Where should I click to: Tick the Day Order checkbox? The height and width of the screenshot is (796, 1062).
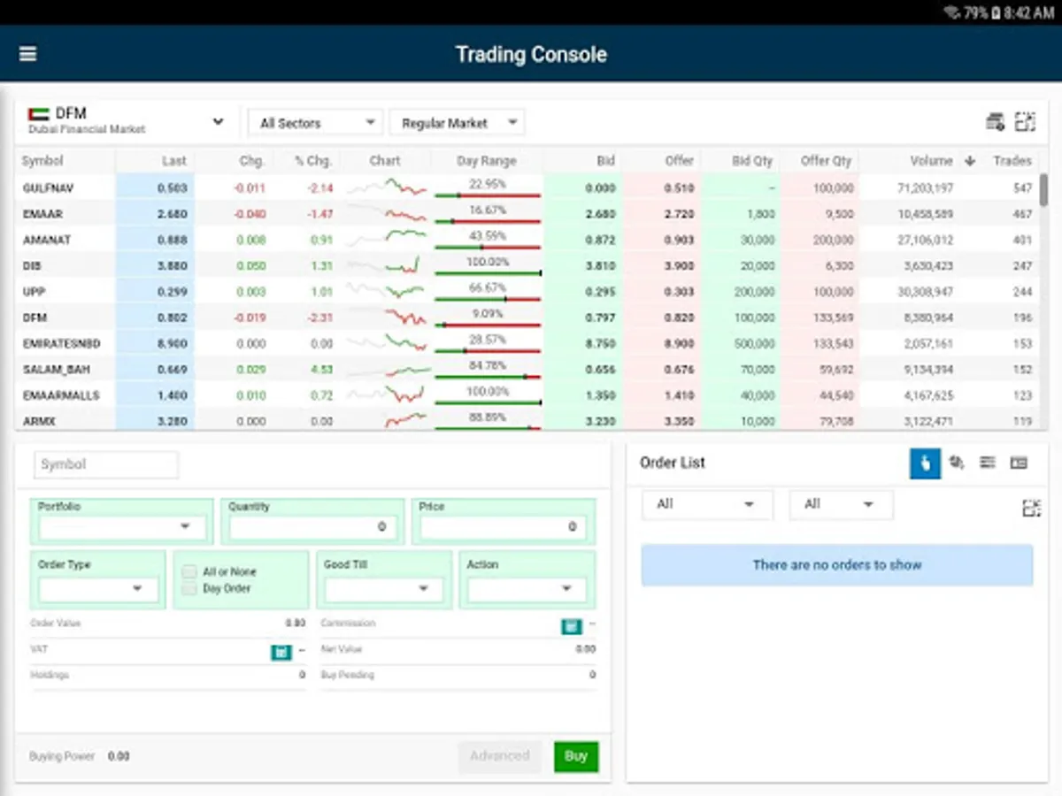[x=189, y=588]
